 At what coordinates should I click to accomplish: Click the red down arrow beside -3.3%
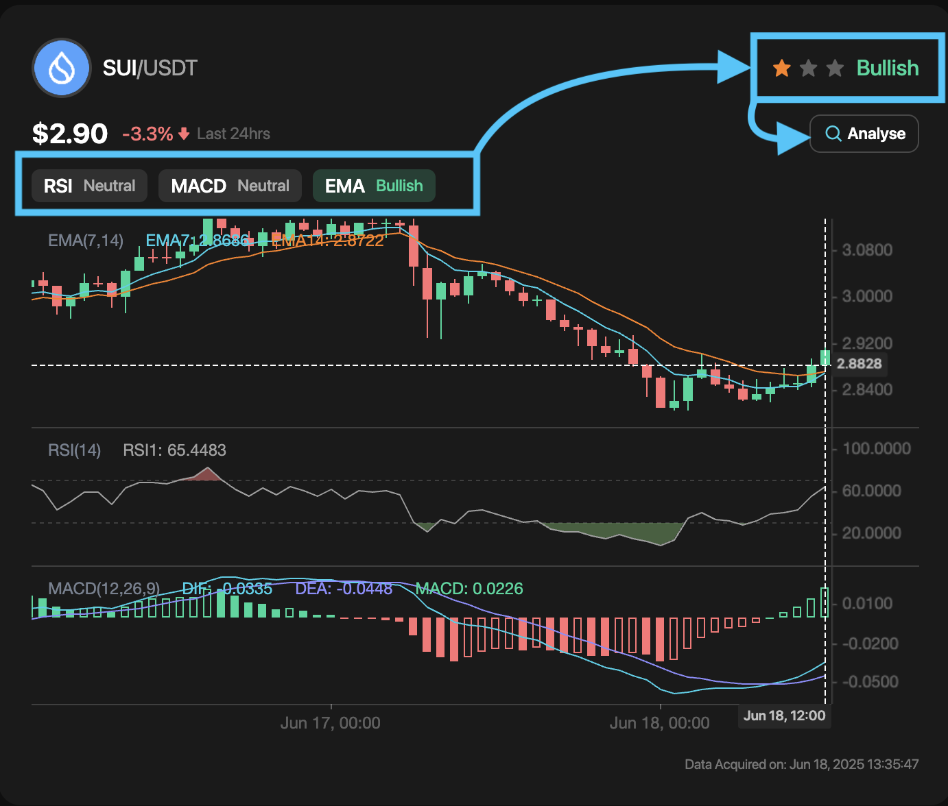[x=184, y=134]
